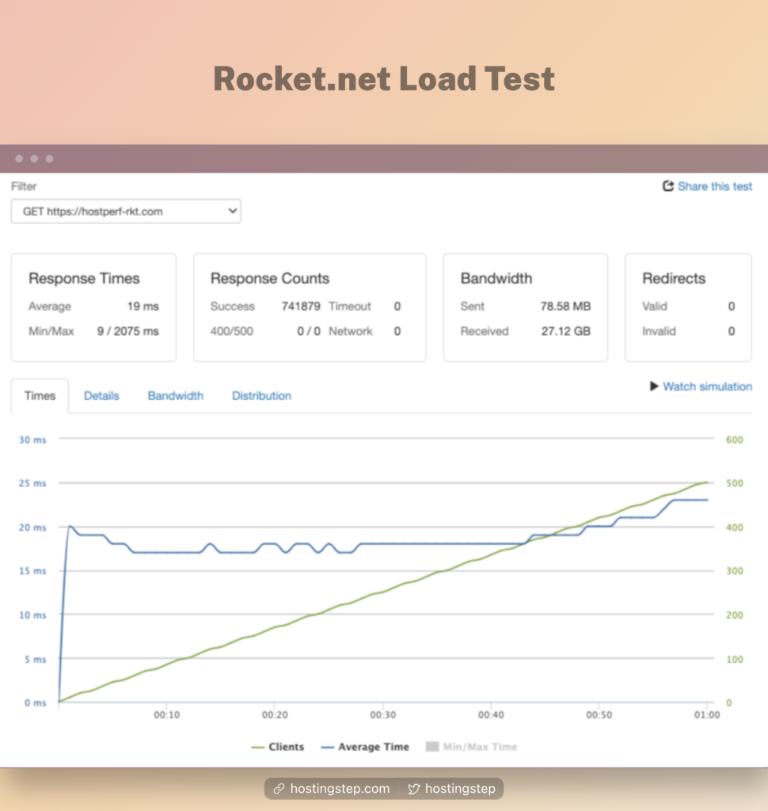The width and height of the screenshot is (768, 811).
Task: Click the 01:00 time axis label
Action: coord(706,715)
